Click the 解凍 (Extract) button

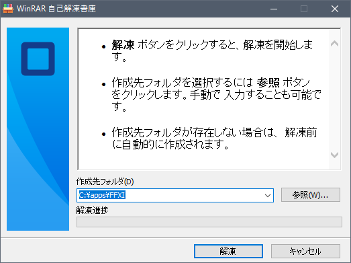tap(228, 251)
